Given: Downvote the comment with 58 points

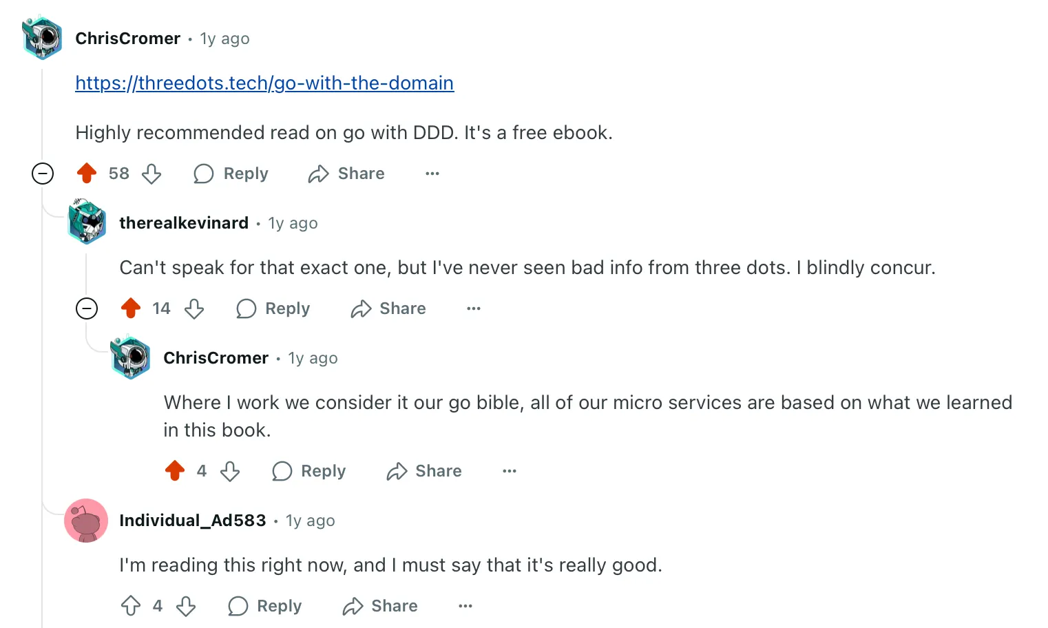Looking at the screenshot, I should tap(151, 174).
